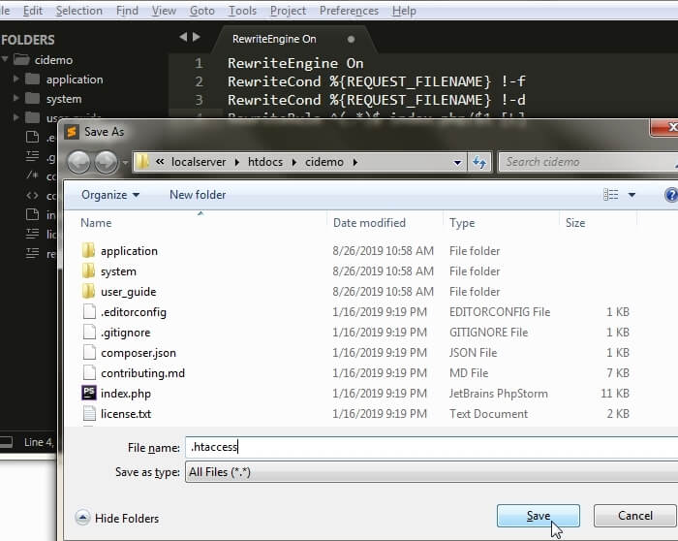Click cidemo in the breadcrumb path
678x541 pixels.
point(324,162)
